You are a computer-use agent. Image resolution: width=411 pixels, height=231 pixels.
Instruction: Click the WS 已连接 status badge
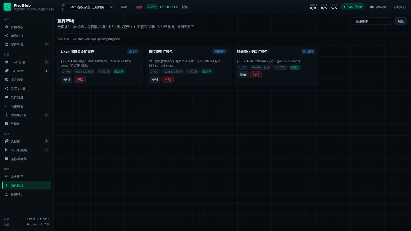click(x=353, y=7)
